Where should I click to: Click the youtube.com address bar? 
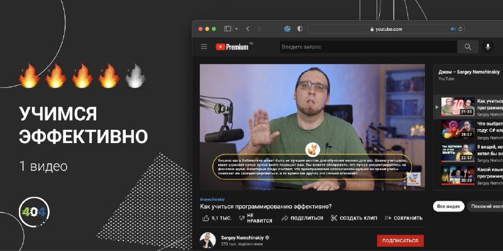click(386, 29)
